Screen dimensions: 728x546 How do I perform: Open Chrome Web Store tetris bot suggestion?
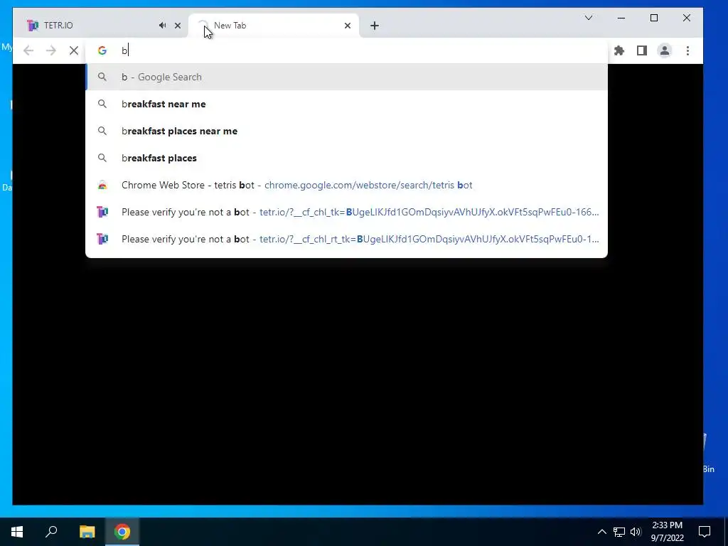coord(346,185)
